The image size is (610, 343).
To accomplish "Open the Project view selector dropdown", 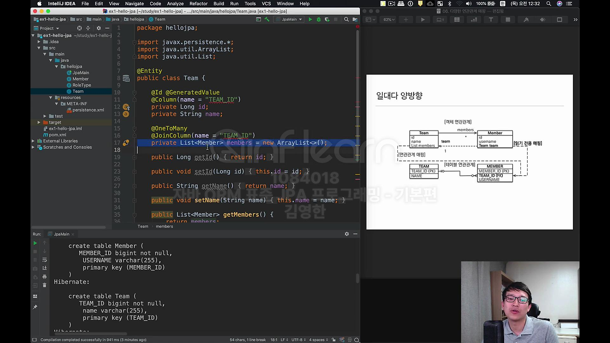I will pos(46,28).
